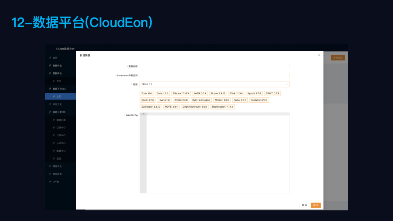The height and width of the screenshot is (221, 393).
Task: Click the 取消 button in the dialog
Action: [304, 205]
